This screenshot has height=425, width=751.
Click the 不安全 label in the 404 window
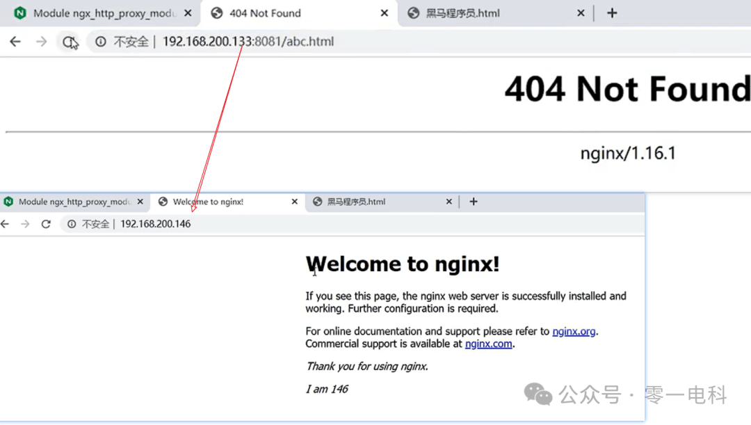point(131,42)
